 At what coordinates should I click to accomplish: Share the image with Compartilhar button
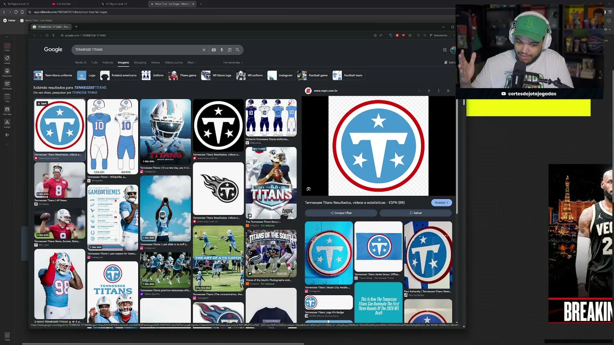coord(341,213)
